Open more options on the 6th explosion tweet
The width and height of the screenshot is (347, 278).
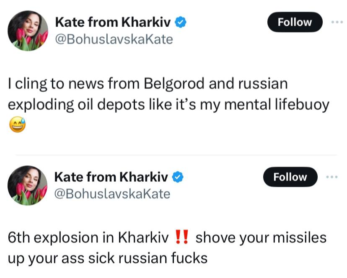coord(331,177)
